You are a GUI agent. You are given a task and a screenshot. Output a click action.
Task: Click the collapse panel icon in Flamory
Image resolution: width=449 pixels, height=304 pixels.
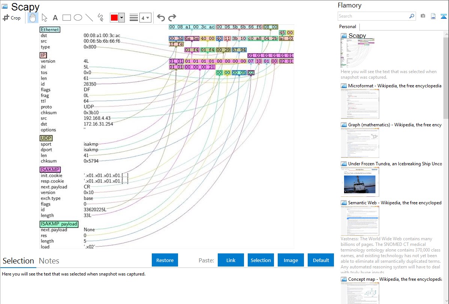pyautogui.click(x=443, y=16)
